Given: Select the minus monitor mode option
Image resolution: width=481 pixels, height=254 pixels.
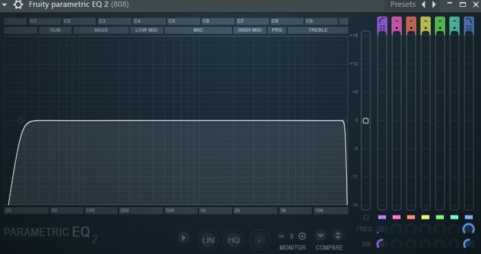Looking at the screenshot, I should (x=281, y=236).
